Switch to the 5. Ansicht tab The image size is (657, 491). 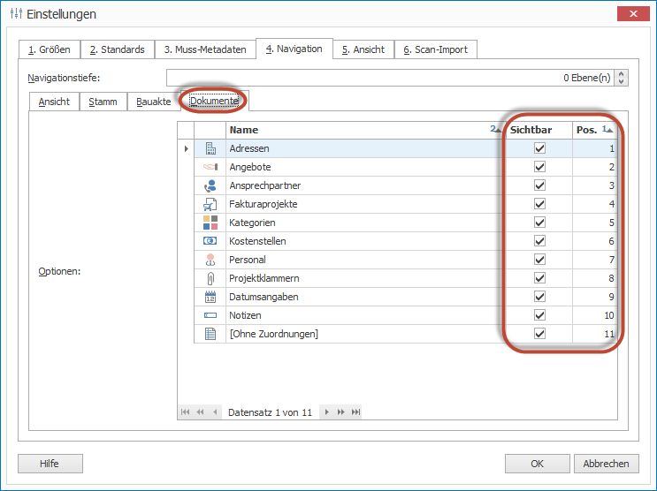(363, 49)
